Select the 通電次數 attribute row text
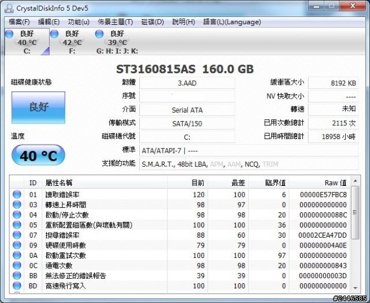 click(x=59, y=265)
